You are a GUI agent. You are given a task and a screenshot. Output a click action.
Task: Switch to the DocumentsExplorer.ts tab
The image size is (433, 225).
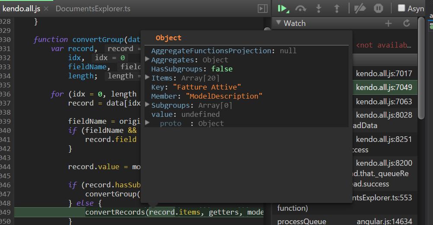(93, 9)
